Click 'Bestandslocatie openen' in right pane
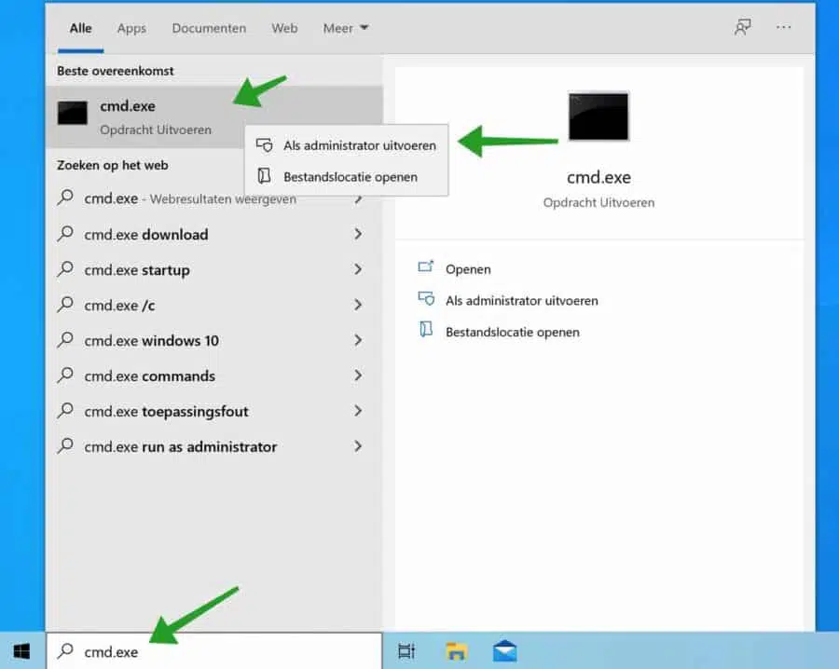 click(x=512, y=333)
